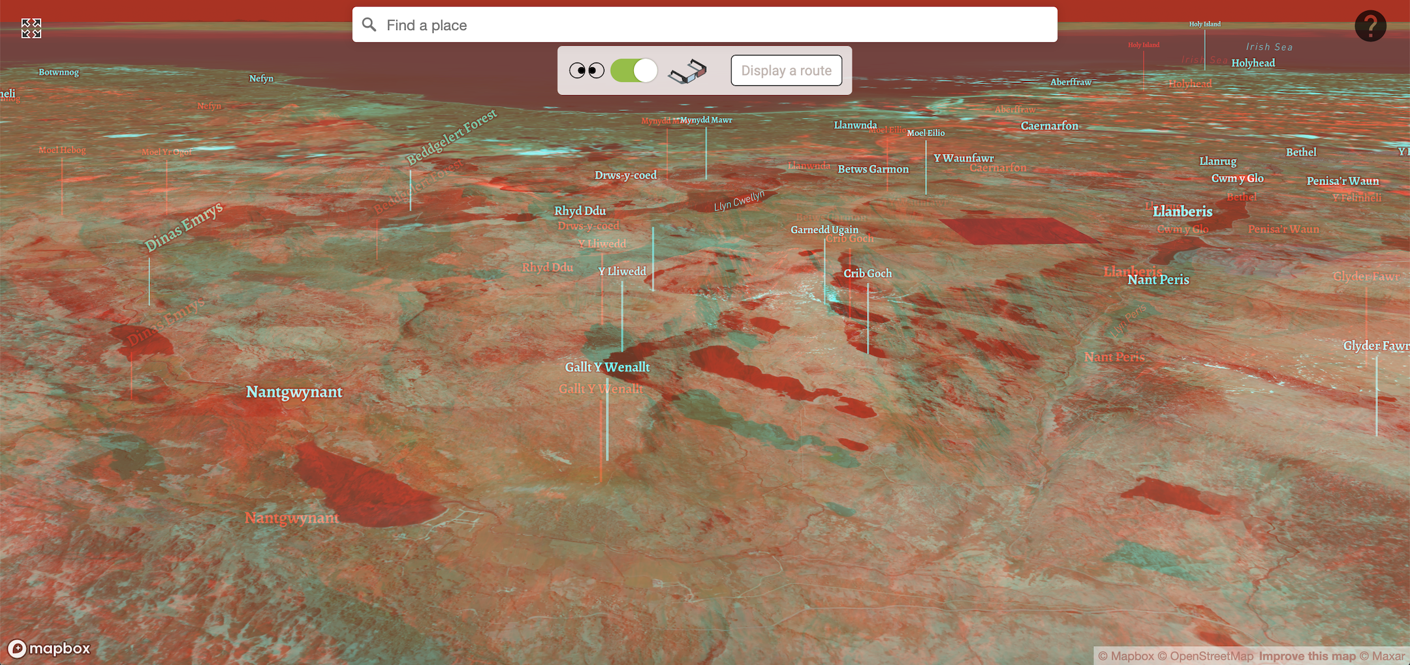The width and height of the screenshot is (1410, 665).
Task: Open the Improve this map link
Action: [x=1308, y=656]
